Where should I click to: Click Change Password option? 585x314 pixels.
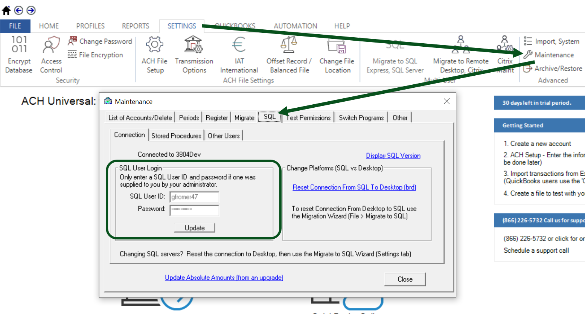point(100,41)
